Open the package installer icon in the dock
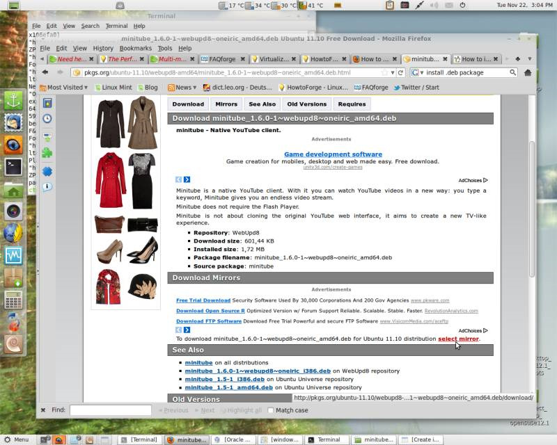This screenshot has height=445, width=557. 13,277
